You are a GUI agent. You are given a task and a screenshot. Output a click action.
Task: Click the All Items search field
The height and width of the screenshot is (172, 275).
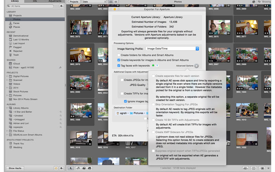30,6
